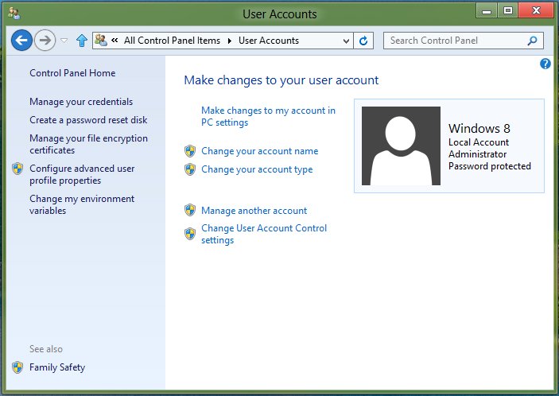Click the search magnifier icon
Image resolution: width=559 pixels, height=396 pixels.
pyautogui.click(x=532, y=41)
